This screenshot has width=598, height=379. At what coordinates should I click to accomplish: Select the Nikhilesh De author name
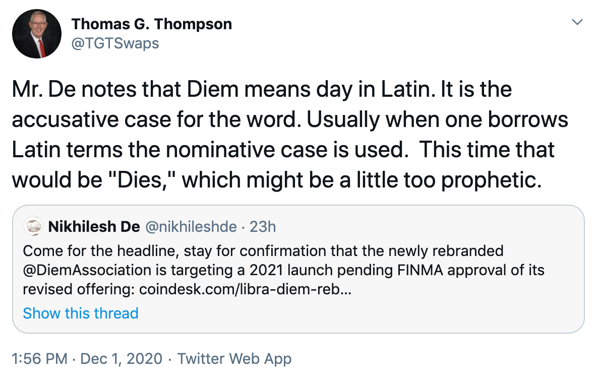(x=94, y=227)
